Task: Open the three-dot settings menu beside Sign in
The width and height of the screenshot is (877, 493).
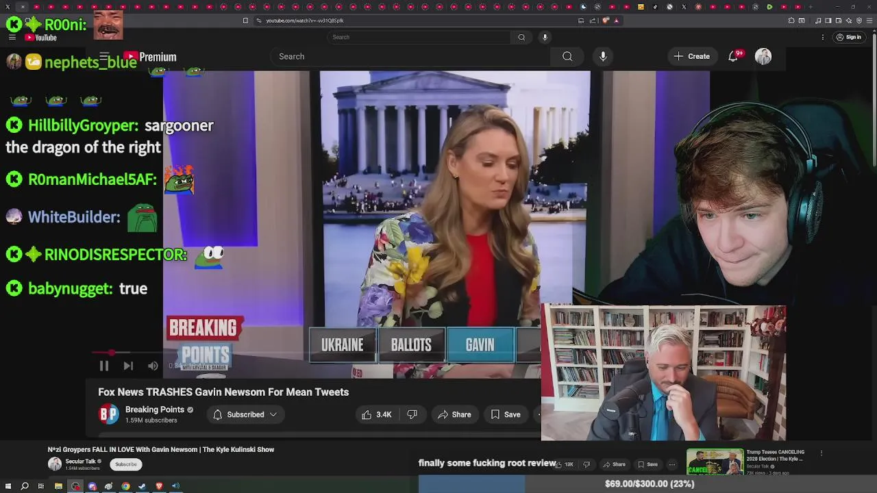Action: click(823, 37)
